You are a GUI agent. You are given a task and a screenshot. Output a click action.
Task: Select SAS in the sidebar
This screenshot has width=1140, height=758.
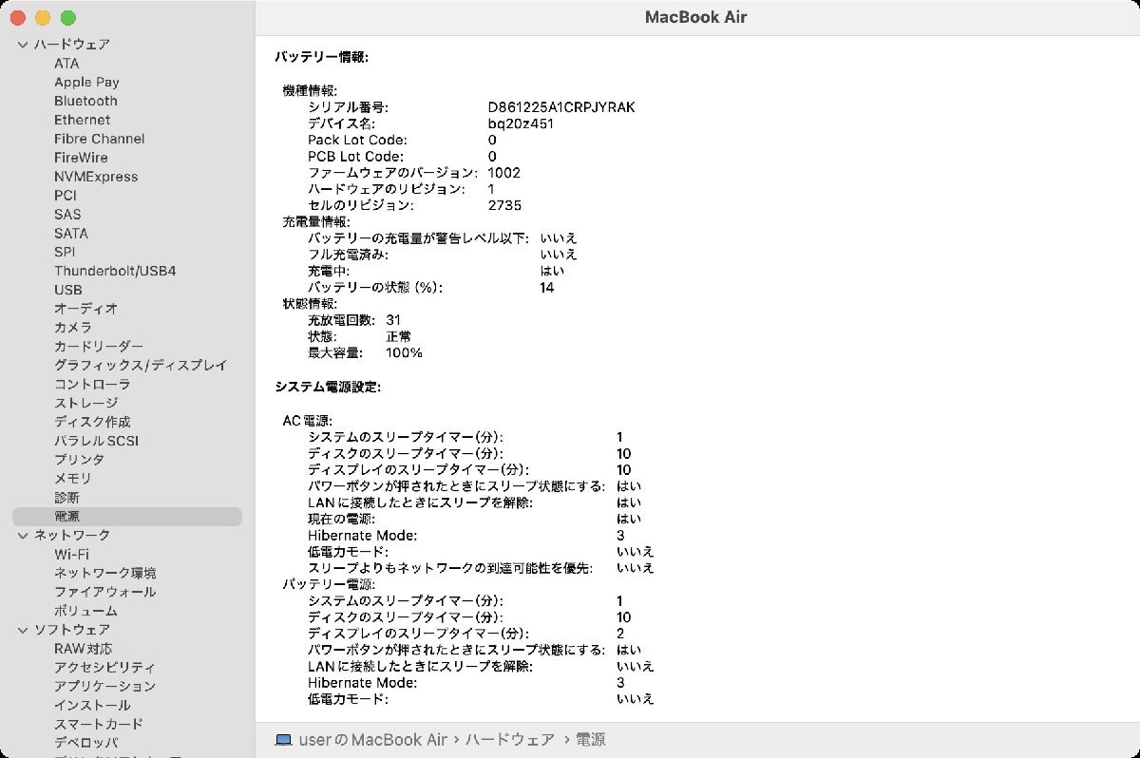tap(67, 215)
